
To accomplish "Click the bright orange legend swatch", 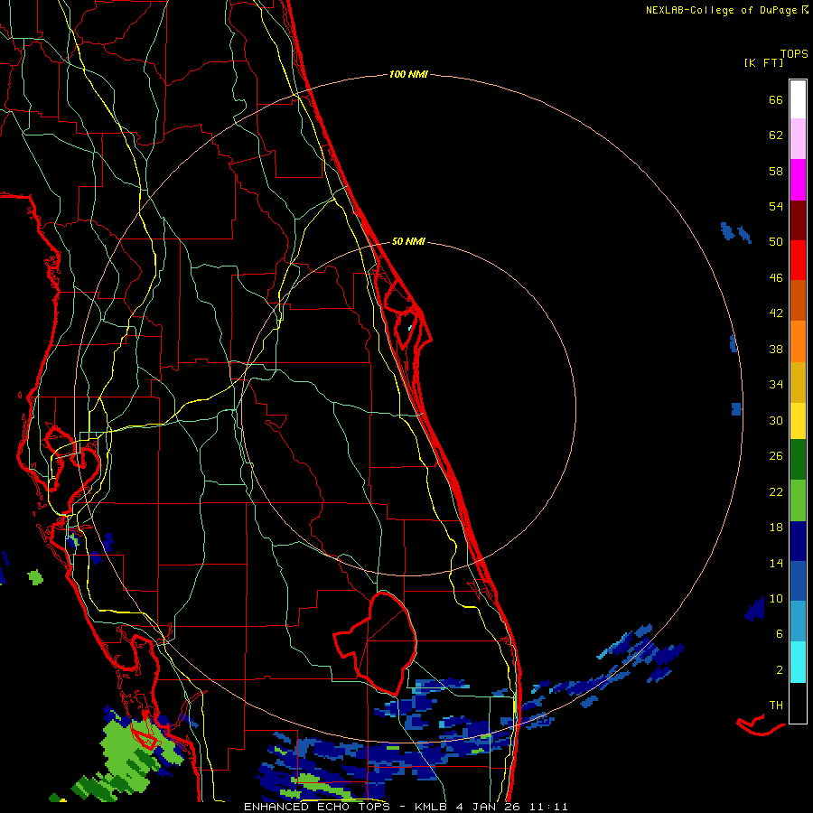I will click(798, 341).
